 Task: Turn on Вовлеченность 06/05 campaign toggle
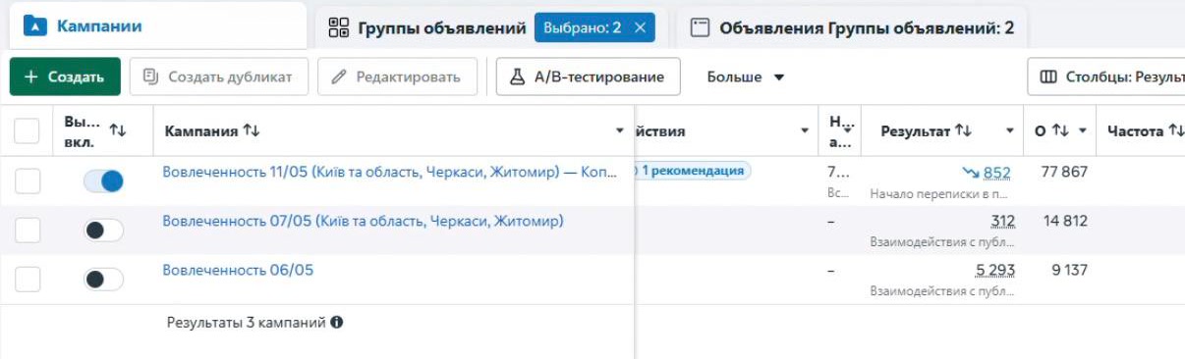[x=103, y=280]
